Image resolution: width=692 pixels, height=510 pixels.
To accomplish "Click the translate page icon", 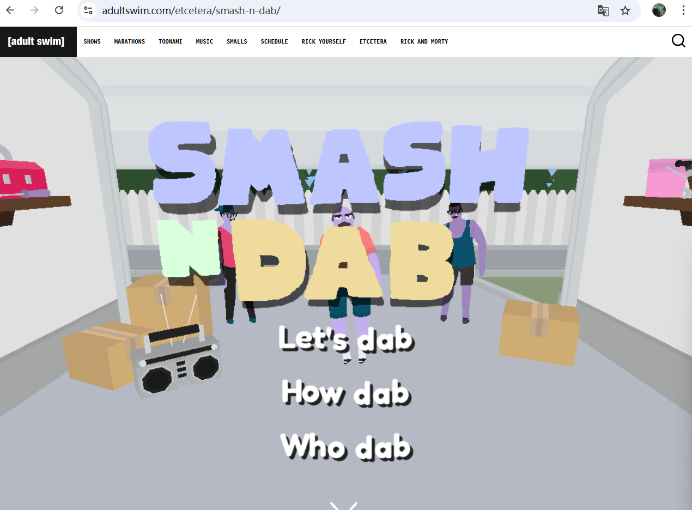I will coord(603,10).
